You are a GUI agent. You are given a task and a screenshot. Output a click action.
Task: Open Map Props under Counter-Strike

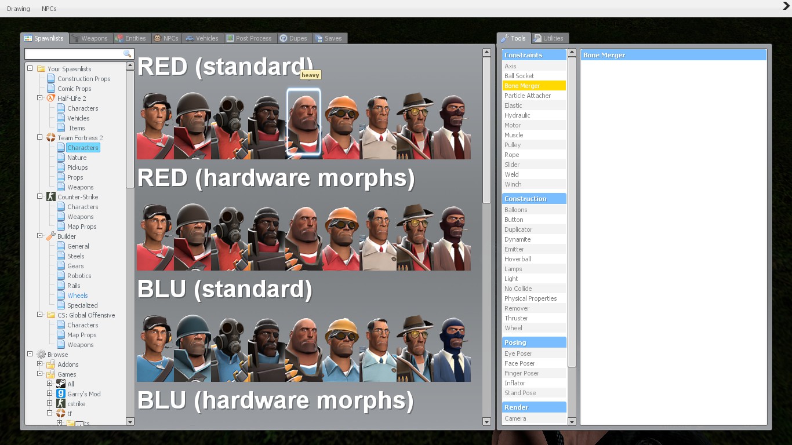[x=82, y=227]
